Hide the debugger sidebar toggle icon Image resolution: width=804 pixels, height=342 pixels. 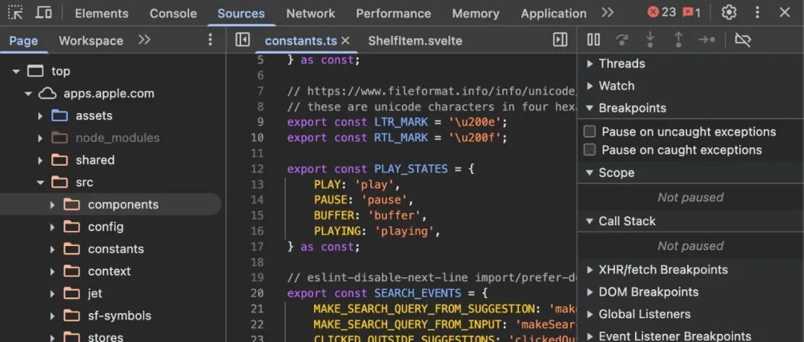tap(560, 40)
